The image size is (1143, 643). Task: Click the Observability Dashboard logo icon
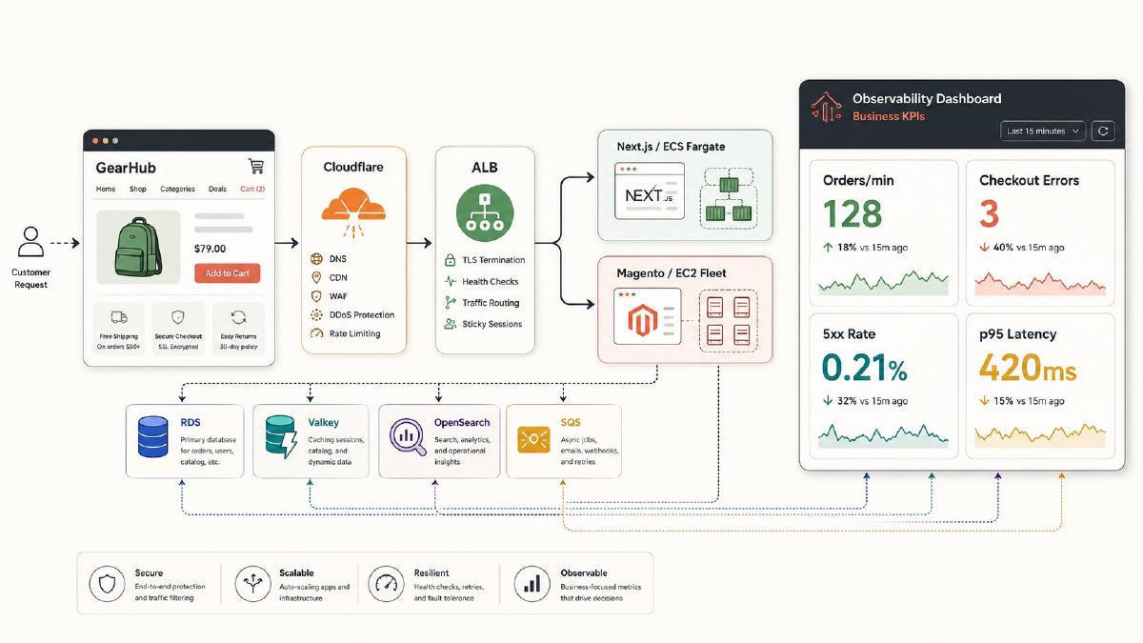(x=825, y=108)
